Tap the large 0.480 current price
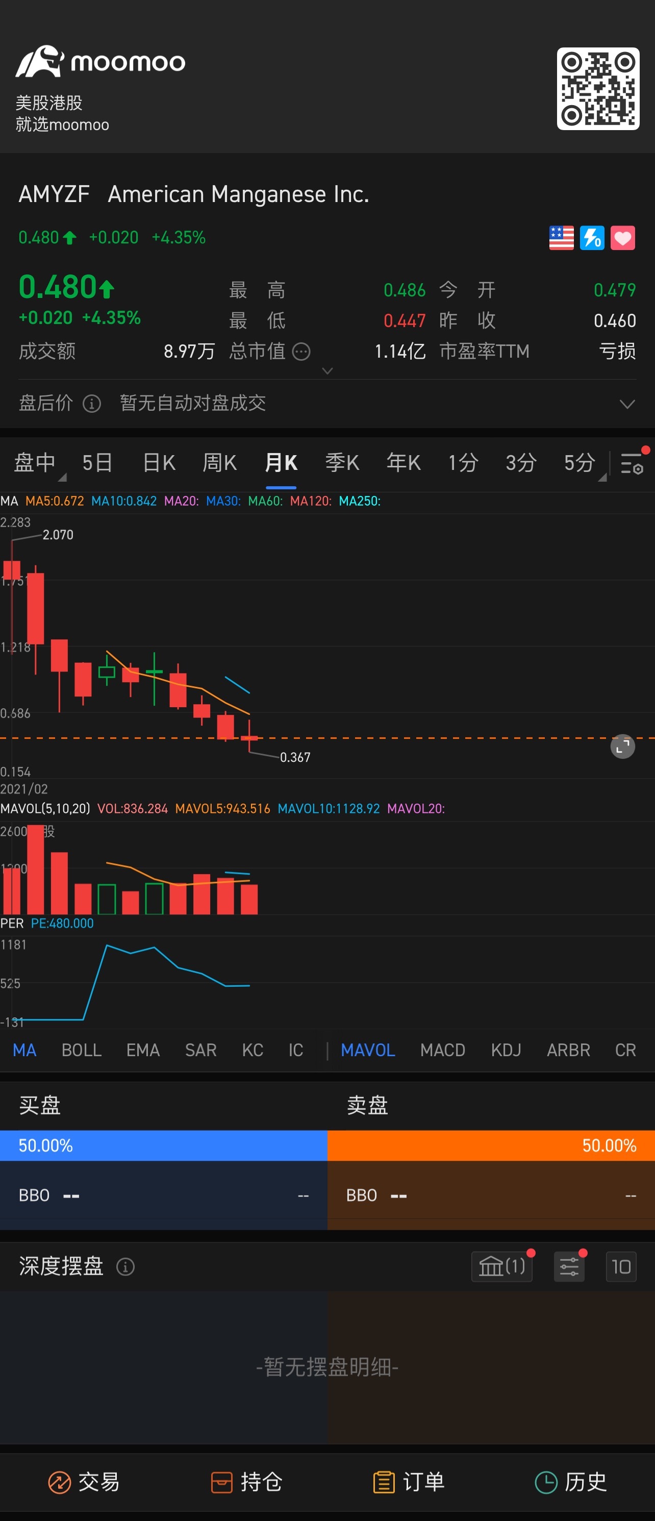The width and height of the screenshot is (655, 1521). point(66,287)
